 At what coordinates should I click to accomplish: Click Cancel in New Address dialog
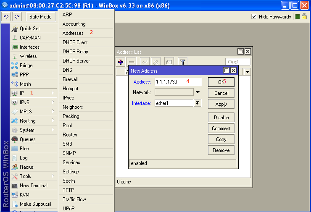(x=221, y=93)
